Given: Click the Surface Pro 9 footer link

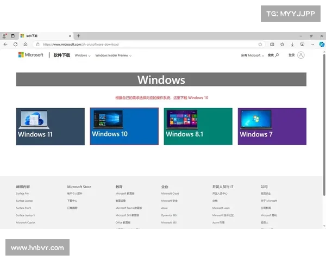Looking at the screenshot, I should click(x=23, y=208).
